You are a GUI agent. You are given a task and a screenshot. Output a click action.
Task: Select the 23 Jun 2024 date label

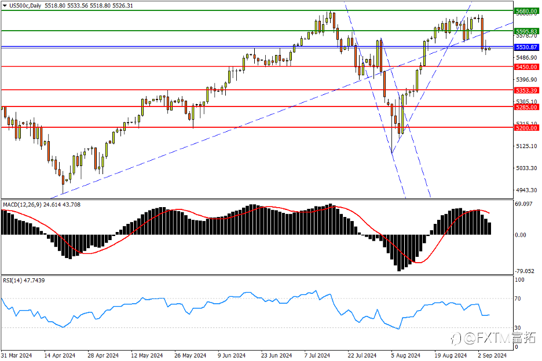point(276,355)
